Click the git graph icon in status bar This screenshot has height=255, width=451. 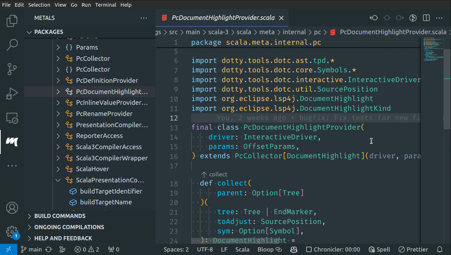pos(62,249)
